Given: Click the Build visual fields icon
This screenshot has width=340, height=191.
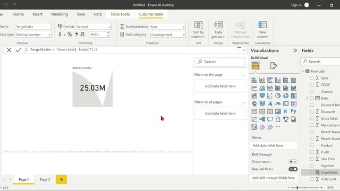Looking at the screenshot, I should click(x=255, y=66).
